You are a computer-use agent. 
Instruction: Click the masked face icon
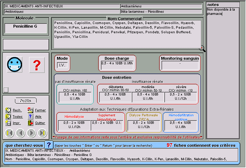(15, 64)
